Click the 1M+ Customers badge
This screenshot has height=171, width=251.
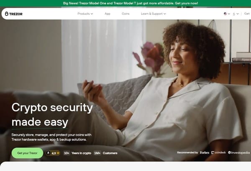tap(105, 153)
